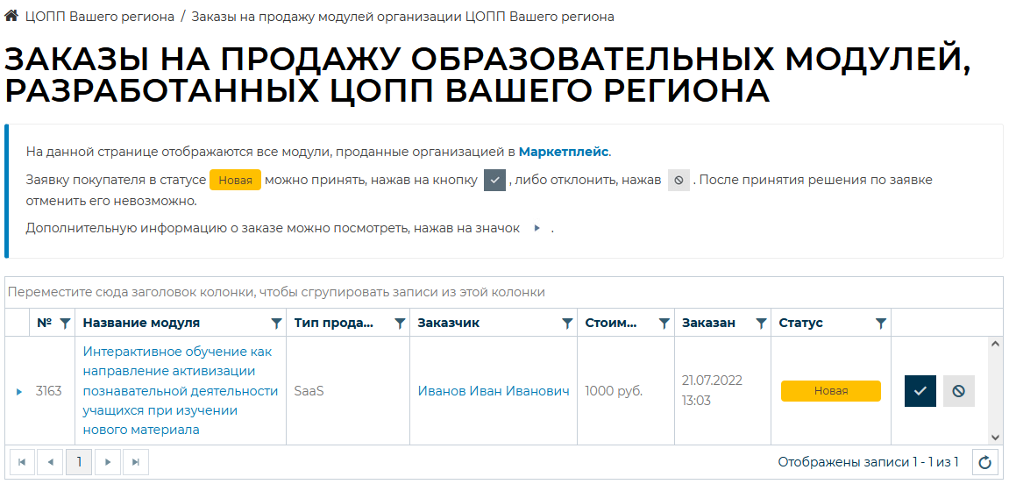Accept order 3163 with the checkmark button
The height and width of the screenshot is (484, 1009).
(x=920, y=391)
